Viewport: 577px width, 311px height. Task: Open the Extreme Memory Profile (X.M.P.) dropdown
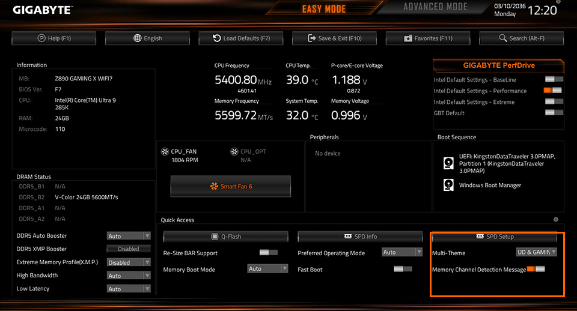point(129,262)
